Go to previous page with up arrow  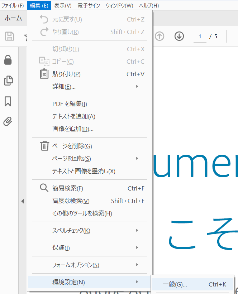click(160, 36)
